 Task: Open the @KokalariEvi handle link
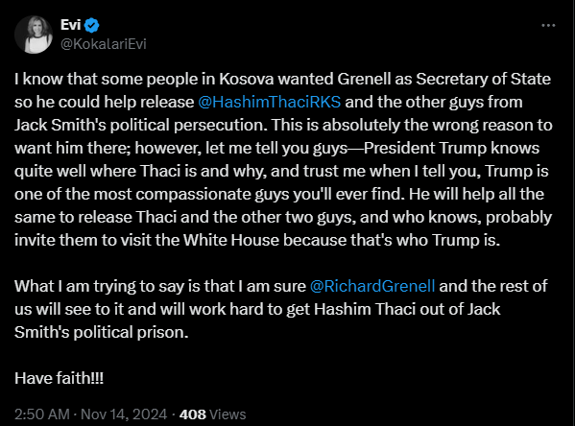[103, 44]
